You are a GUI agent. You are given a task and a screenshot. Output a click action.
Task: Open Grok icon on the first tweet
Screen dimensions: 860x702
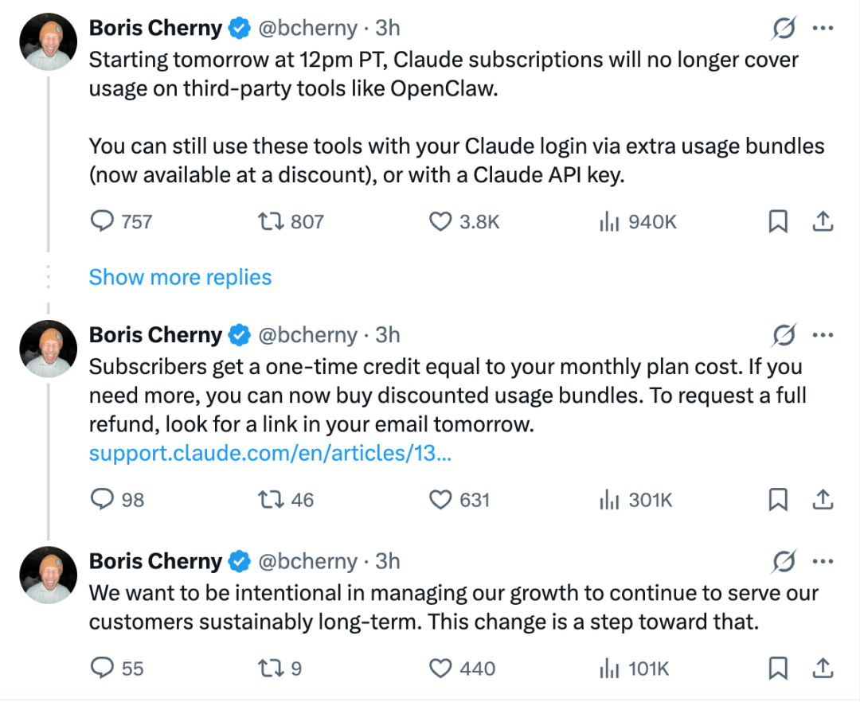[x=784, y=29]
